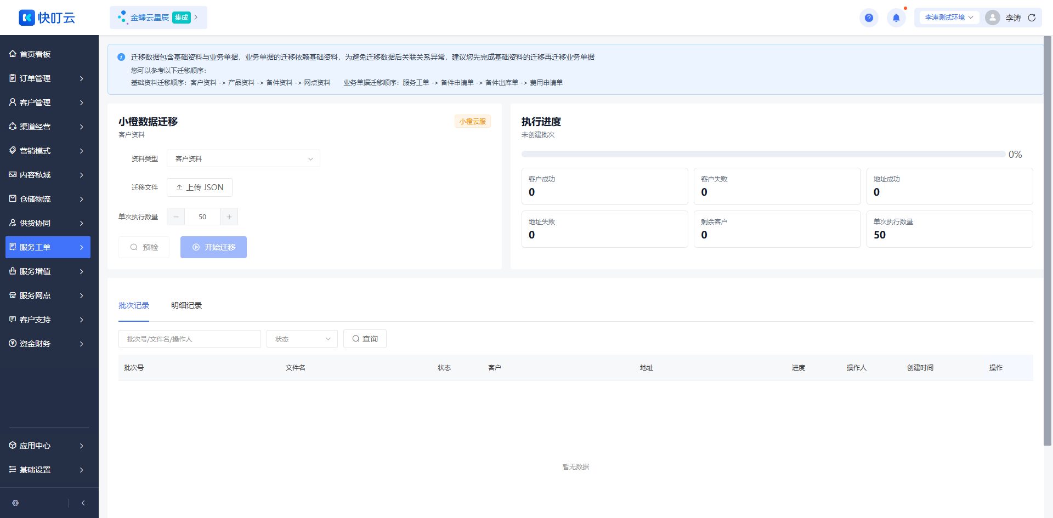Click the 创建时间 column header
This screenshot has width=1053, height=518.
920,368
